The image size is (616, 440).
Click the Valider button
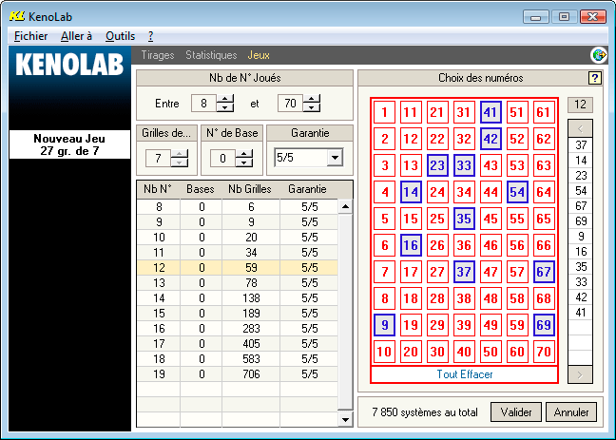click(x=516, y=412)
